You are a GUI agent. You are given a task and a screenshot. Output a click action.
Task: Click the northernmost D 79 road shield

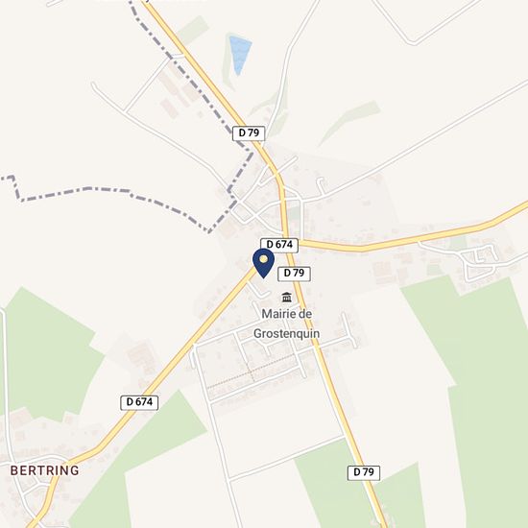pyautogui.click(x=249, y=133)
